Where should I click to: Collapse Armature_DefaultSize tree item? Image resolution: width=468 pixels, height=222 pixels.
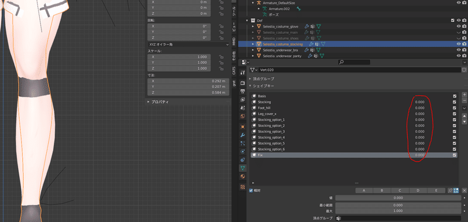(253, 3)
